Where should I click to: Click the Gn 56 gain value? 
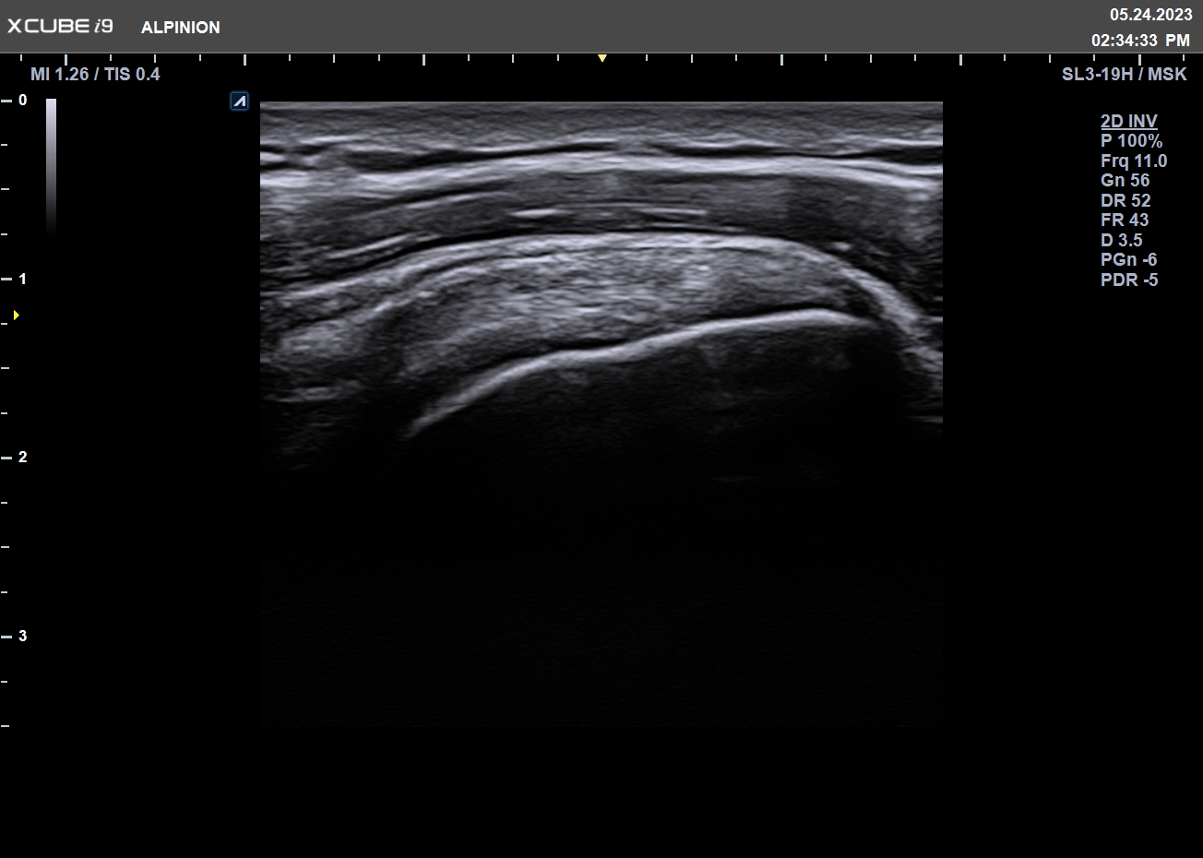click(1125, 181)
